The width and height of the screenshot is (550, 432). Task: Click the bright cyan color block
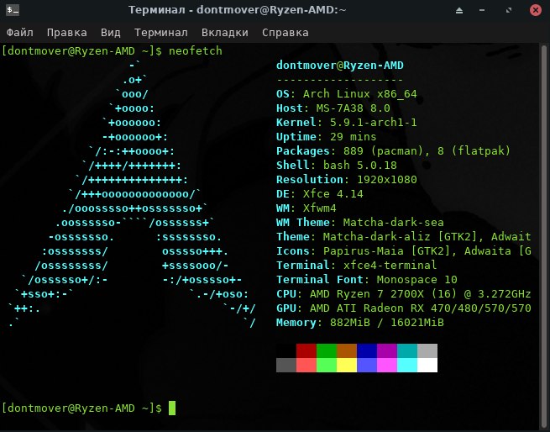[407, 365]
